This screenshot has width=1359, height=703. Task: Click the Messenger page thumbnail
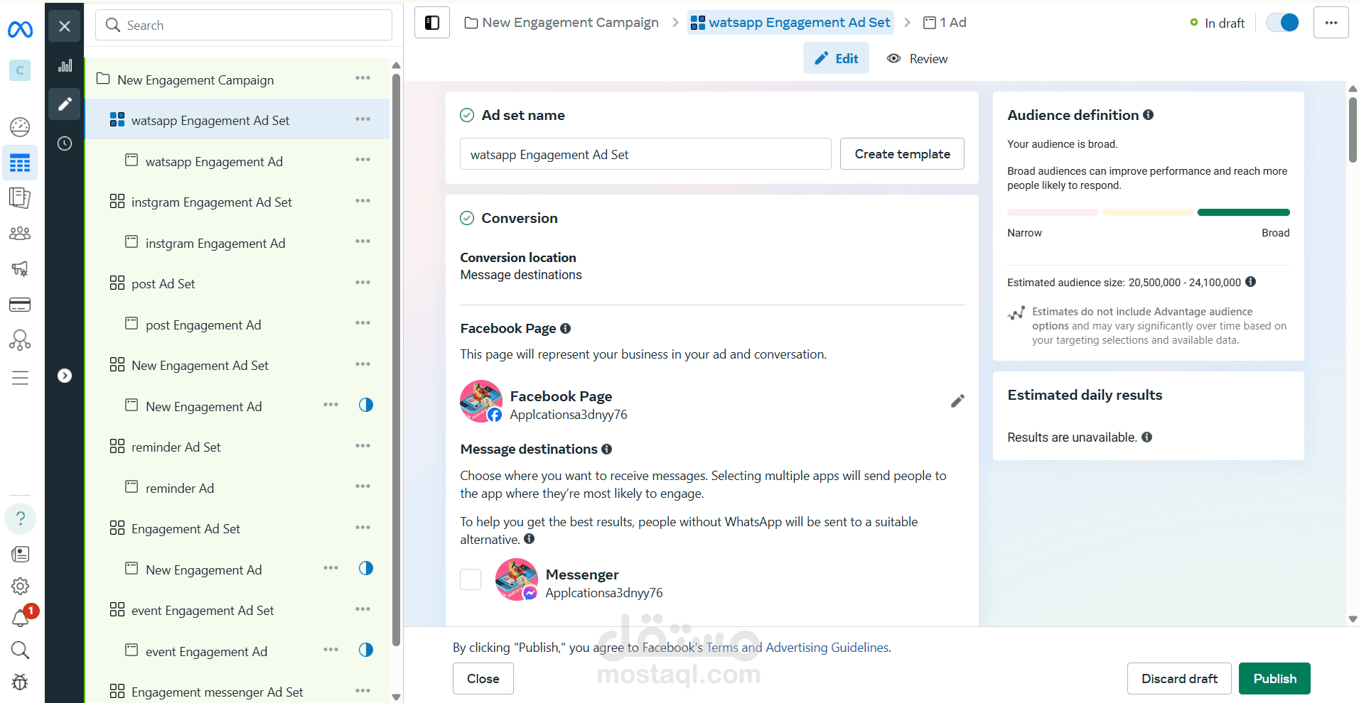point(517,579)
